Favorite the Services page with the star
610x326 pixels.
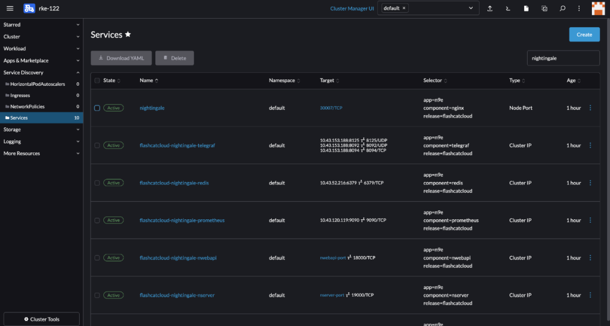pos(128,34)
